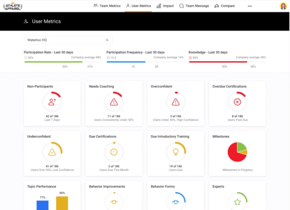Image resolution: width=290 pixels, height=210 pixels.
Task: Click the Non-Participants user question icon
Action: [52, 102]
